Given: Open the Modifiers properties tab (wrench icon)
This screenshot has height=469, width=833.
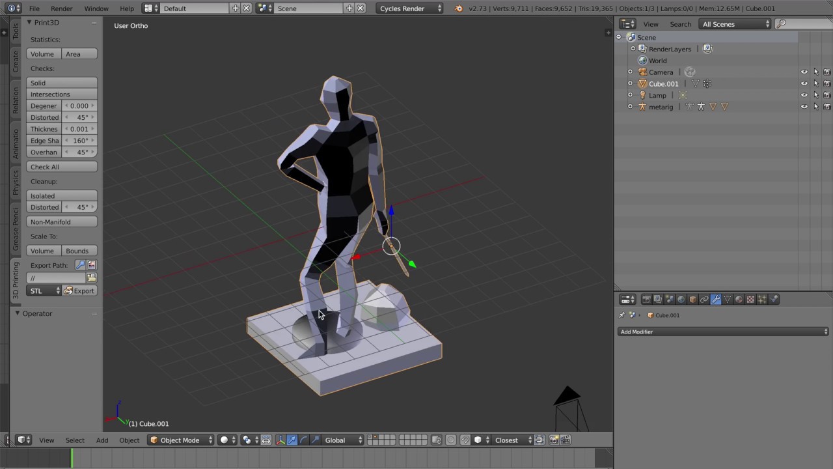Looking at the screenshot, I should click(716, 300).
